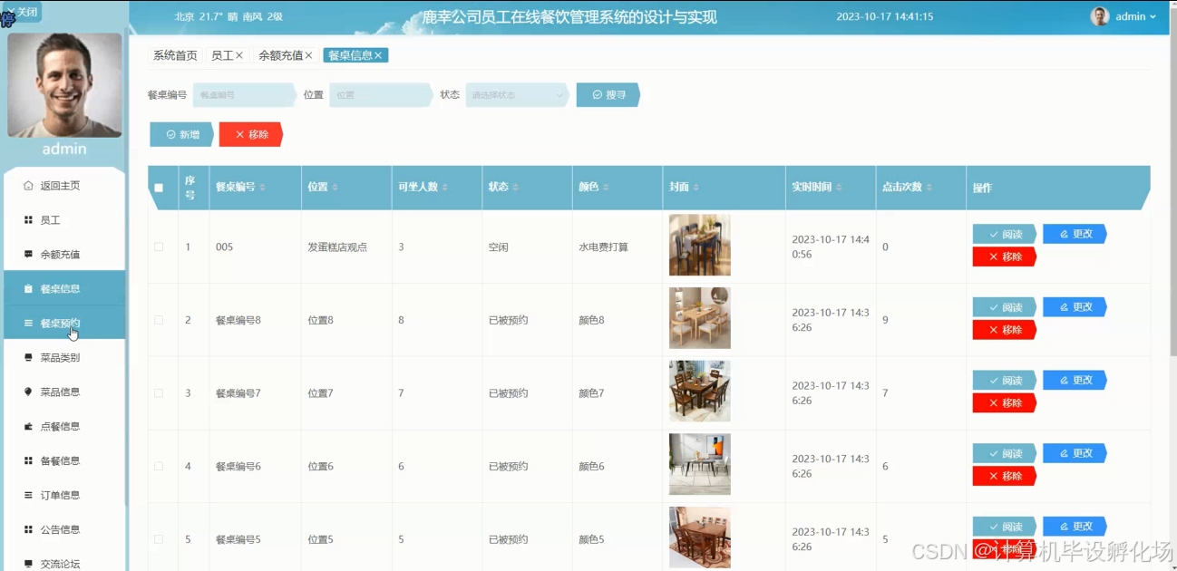Click 阅读 for 餐桌编号6
Viewport: 1177px width, 571px height.
(x=1005, y=453)
